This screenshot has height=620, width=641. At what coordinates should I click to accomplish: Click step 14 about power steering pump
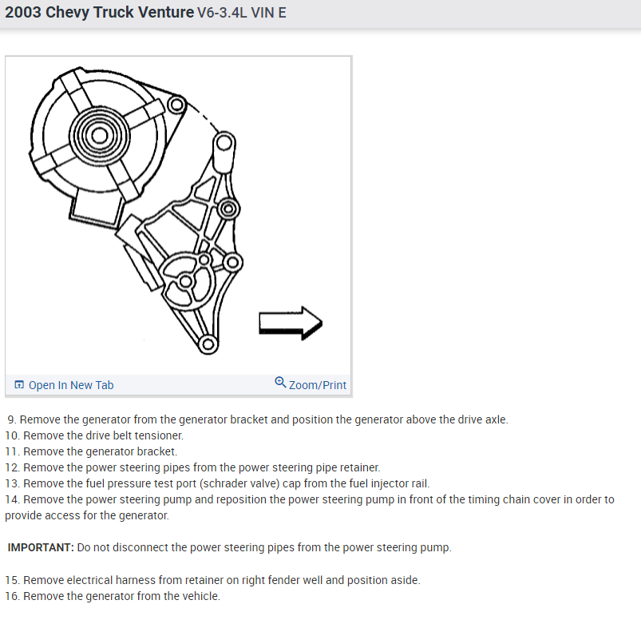tap(310, 507)
